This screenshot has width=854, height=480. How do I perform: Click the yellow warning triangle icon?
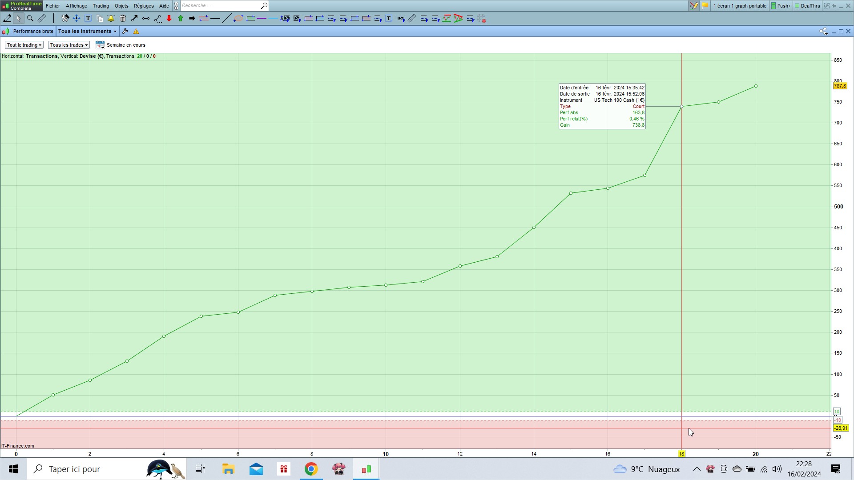point(136,31)
